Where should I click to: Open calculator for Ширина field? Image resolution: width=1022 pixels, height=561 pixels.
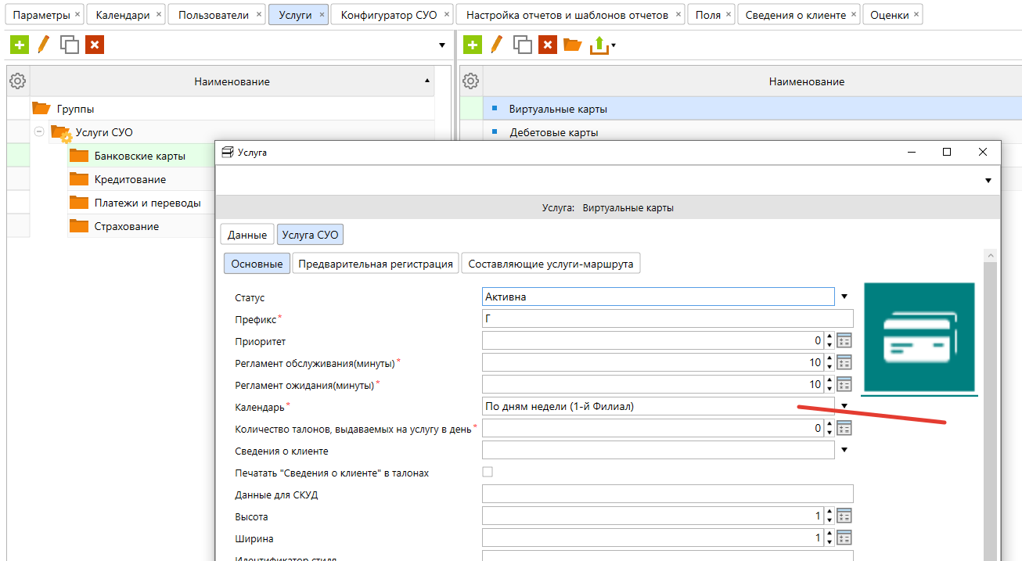[844, 538]
